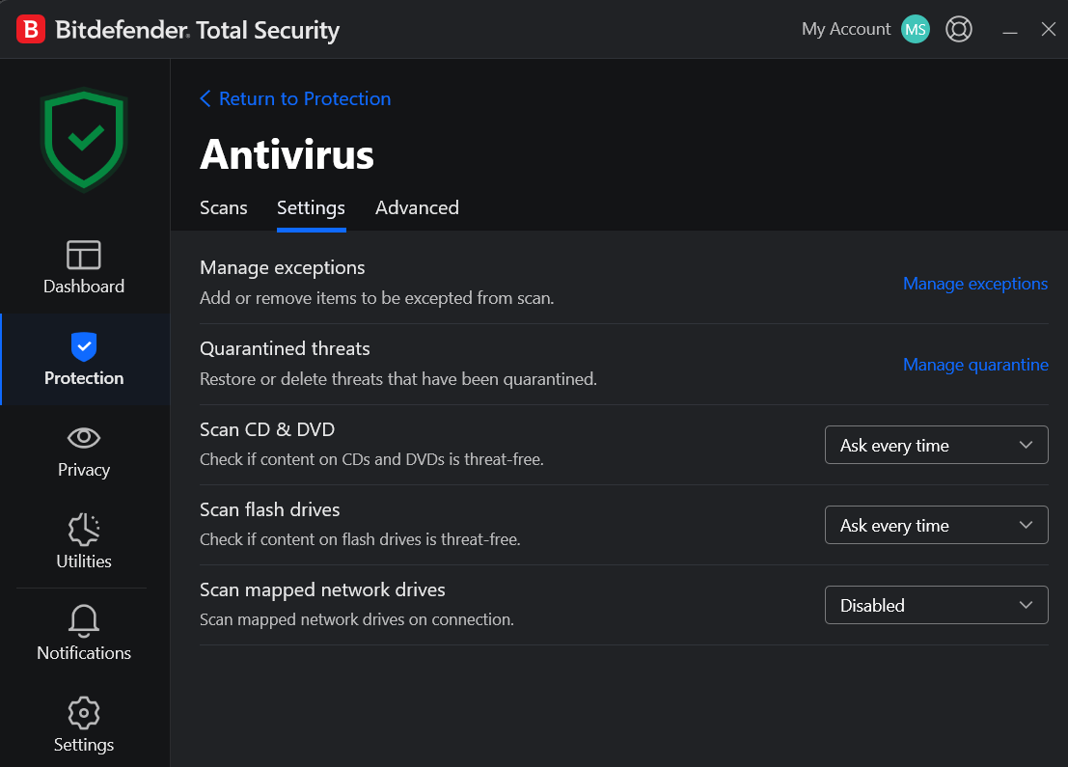The height and width of the screenshot is (767, 1068).
Task: Click the Manage quarantine link
Action: point(975,365)
